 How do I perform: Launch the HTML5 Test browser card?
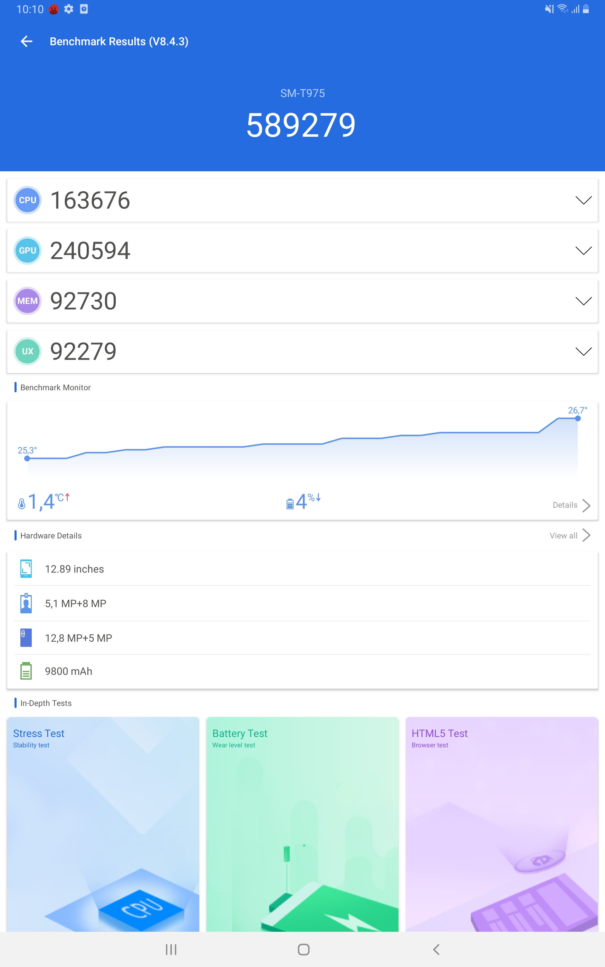[x=501, y=824]
